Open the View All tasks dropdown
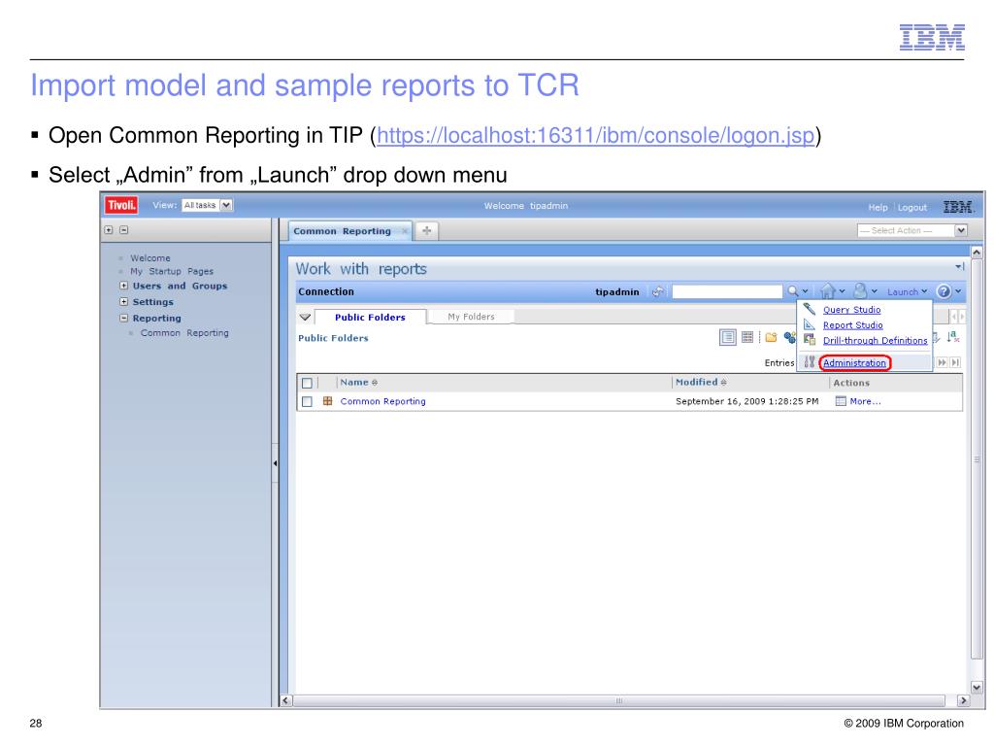This screenshot has height=746, width=994. point(208,205)
